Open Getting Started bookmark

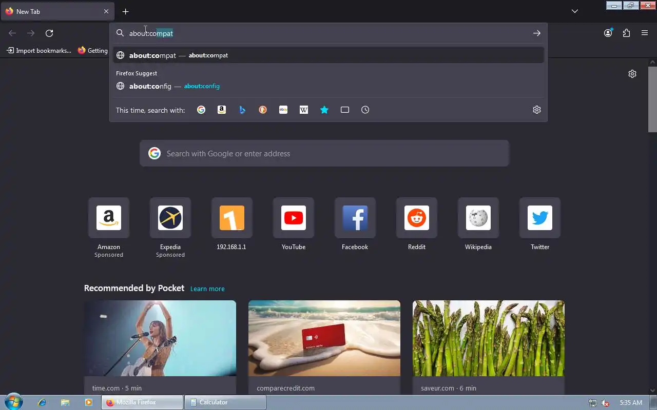pyautogui.click(x=93, y=51)
